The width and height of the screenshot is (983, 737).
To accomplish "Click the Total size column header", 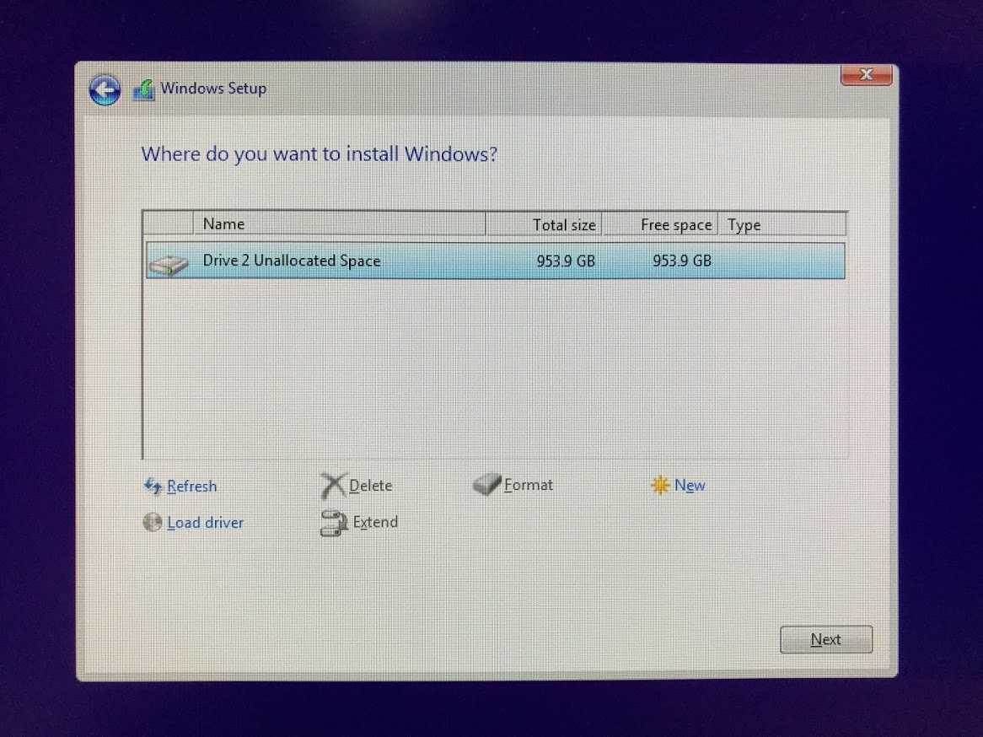I will [x=564, y=225].
